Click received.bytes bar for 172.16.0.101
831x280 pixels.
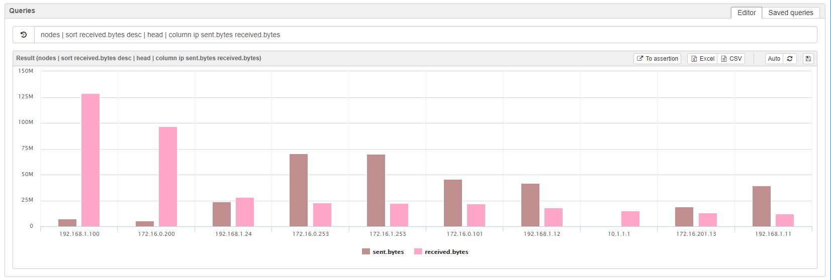click(x=476, y=215)
